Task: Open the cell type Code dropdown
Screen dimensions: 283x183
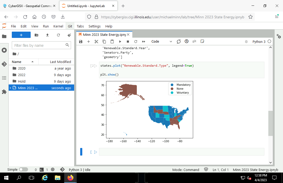Action: (161, 42)
